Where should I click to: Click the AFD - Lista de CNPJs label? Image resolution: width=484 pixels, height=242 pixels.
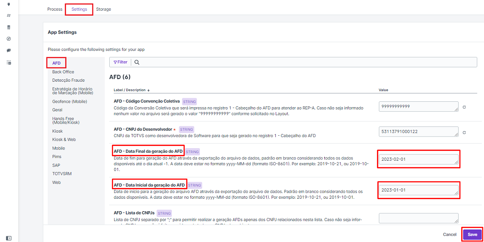click(x=134, y=213)
